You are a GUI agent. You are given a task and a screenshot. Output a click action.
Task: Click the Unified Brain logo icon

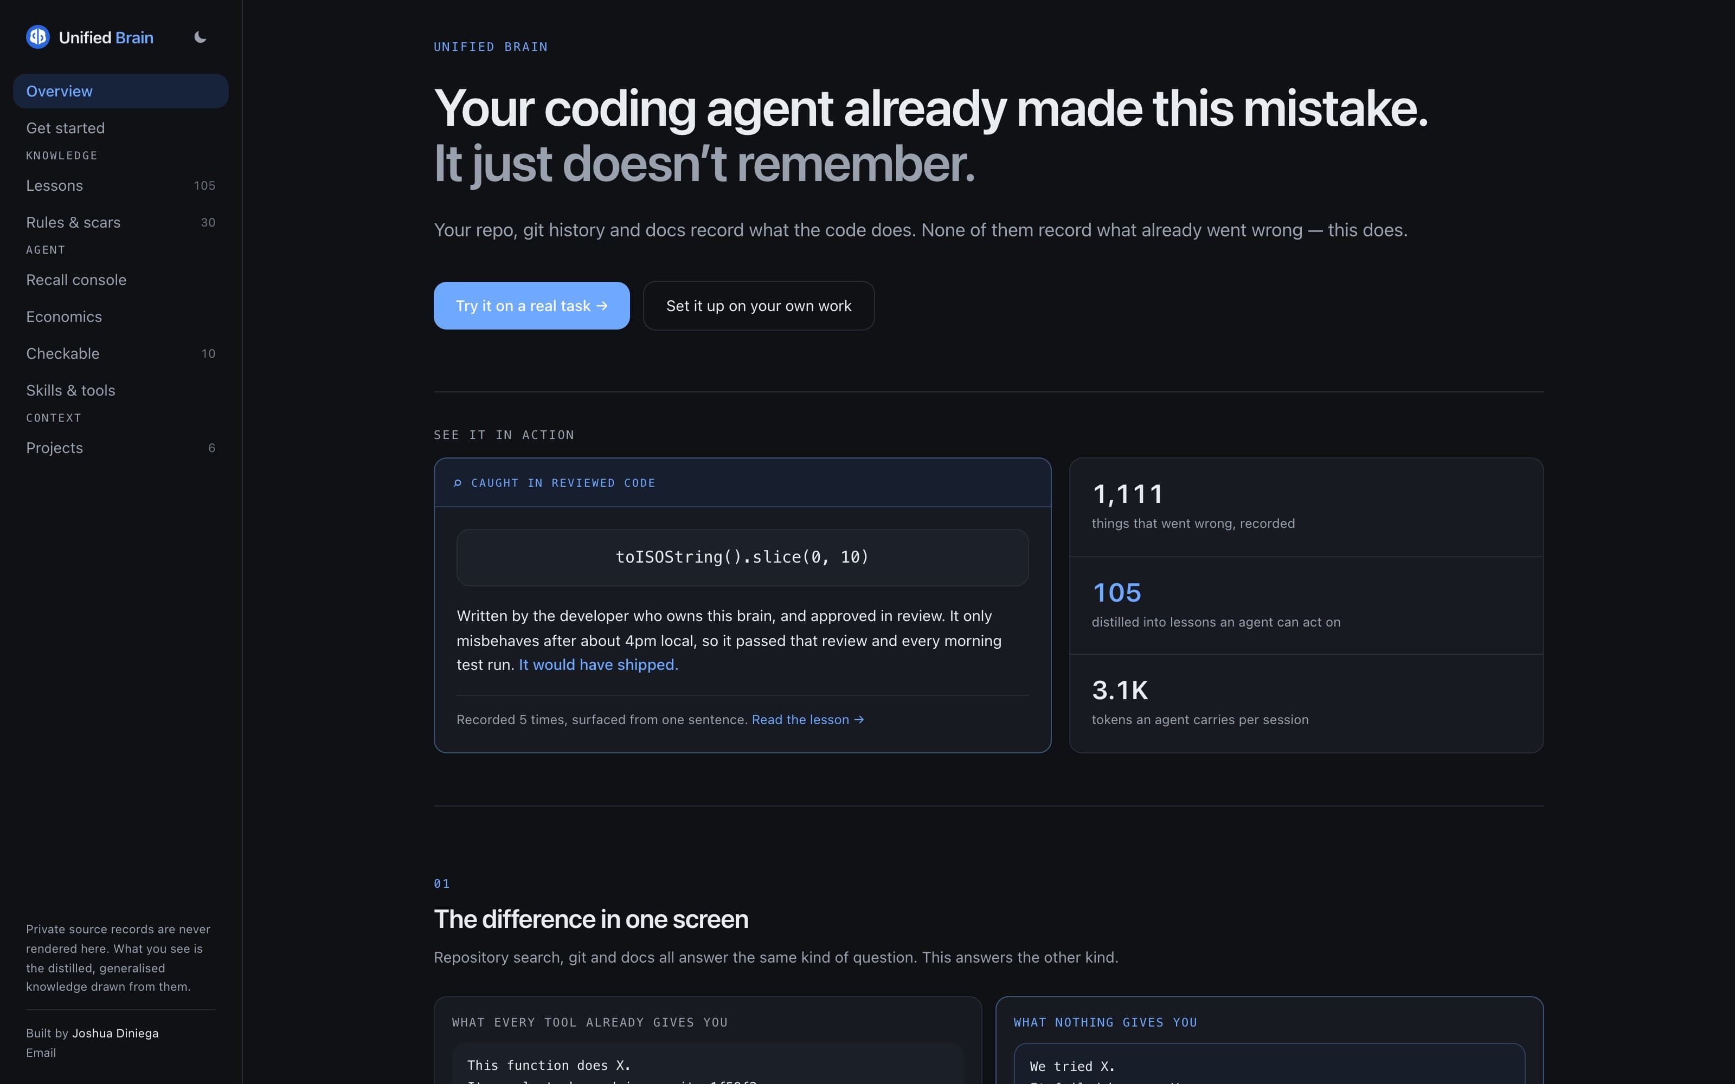point(37,36)
